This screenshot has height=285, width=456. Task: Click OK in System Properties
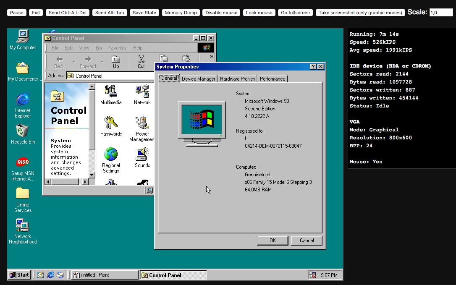pyautogui.click(x=273, y=241)
